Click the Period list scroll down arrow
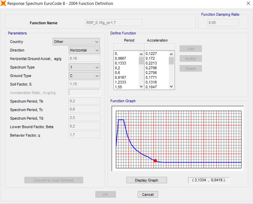Image resolution: width=253 pixels, height=204 pixels. (141, 86)
